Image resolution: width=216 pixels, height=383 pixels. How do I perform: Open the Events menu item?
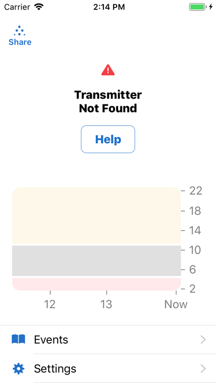pyautogui.click(x=108, y=340)
